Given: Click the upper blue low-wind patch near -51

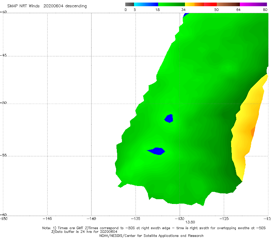Looking at the screenshot, I should pyautogui.click(x=169, y=119).
